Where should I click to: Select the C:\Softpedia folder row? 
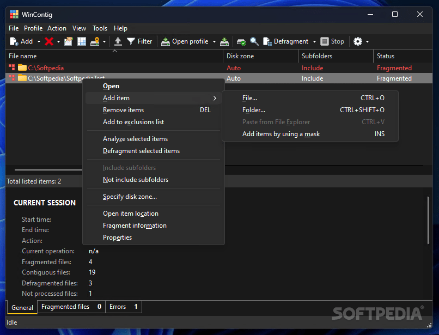219,68
